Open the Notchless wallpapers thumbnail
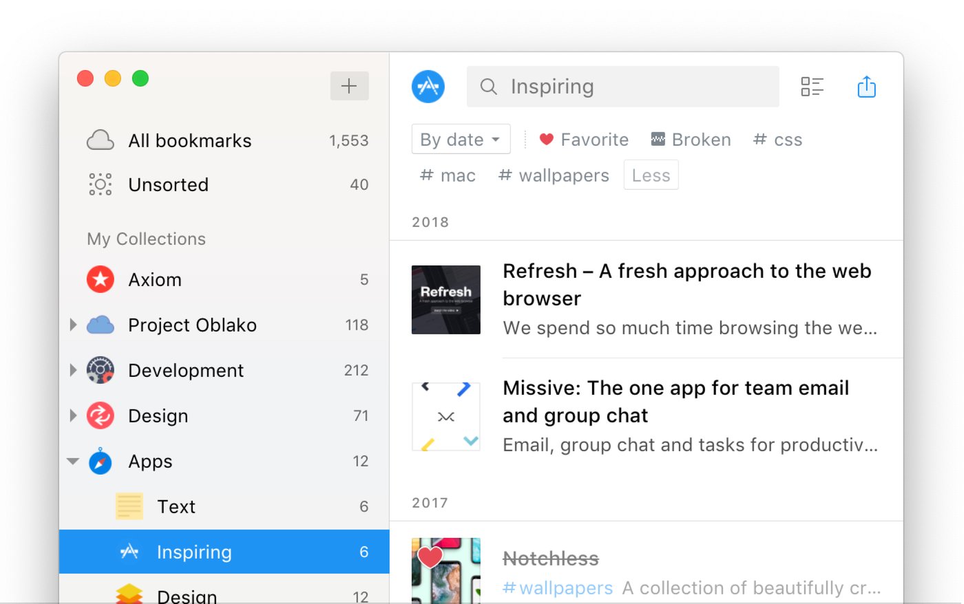The height and width of the screenshot is (604, 964). (446, 571)
